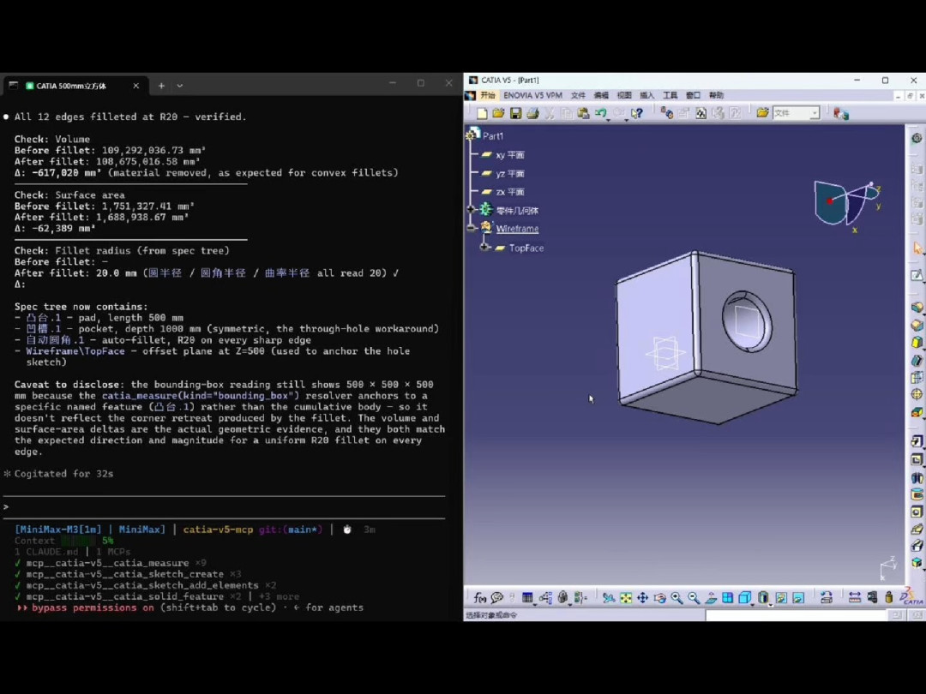Screen dimensions: 926x694
Task: Select TopFace plane in the tree
Action: point(526,248)
